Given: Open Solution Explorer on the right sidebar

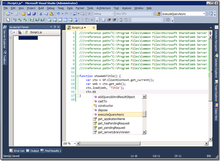Looking at the screenshot, I should (216, 66).
